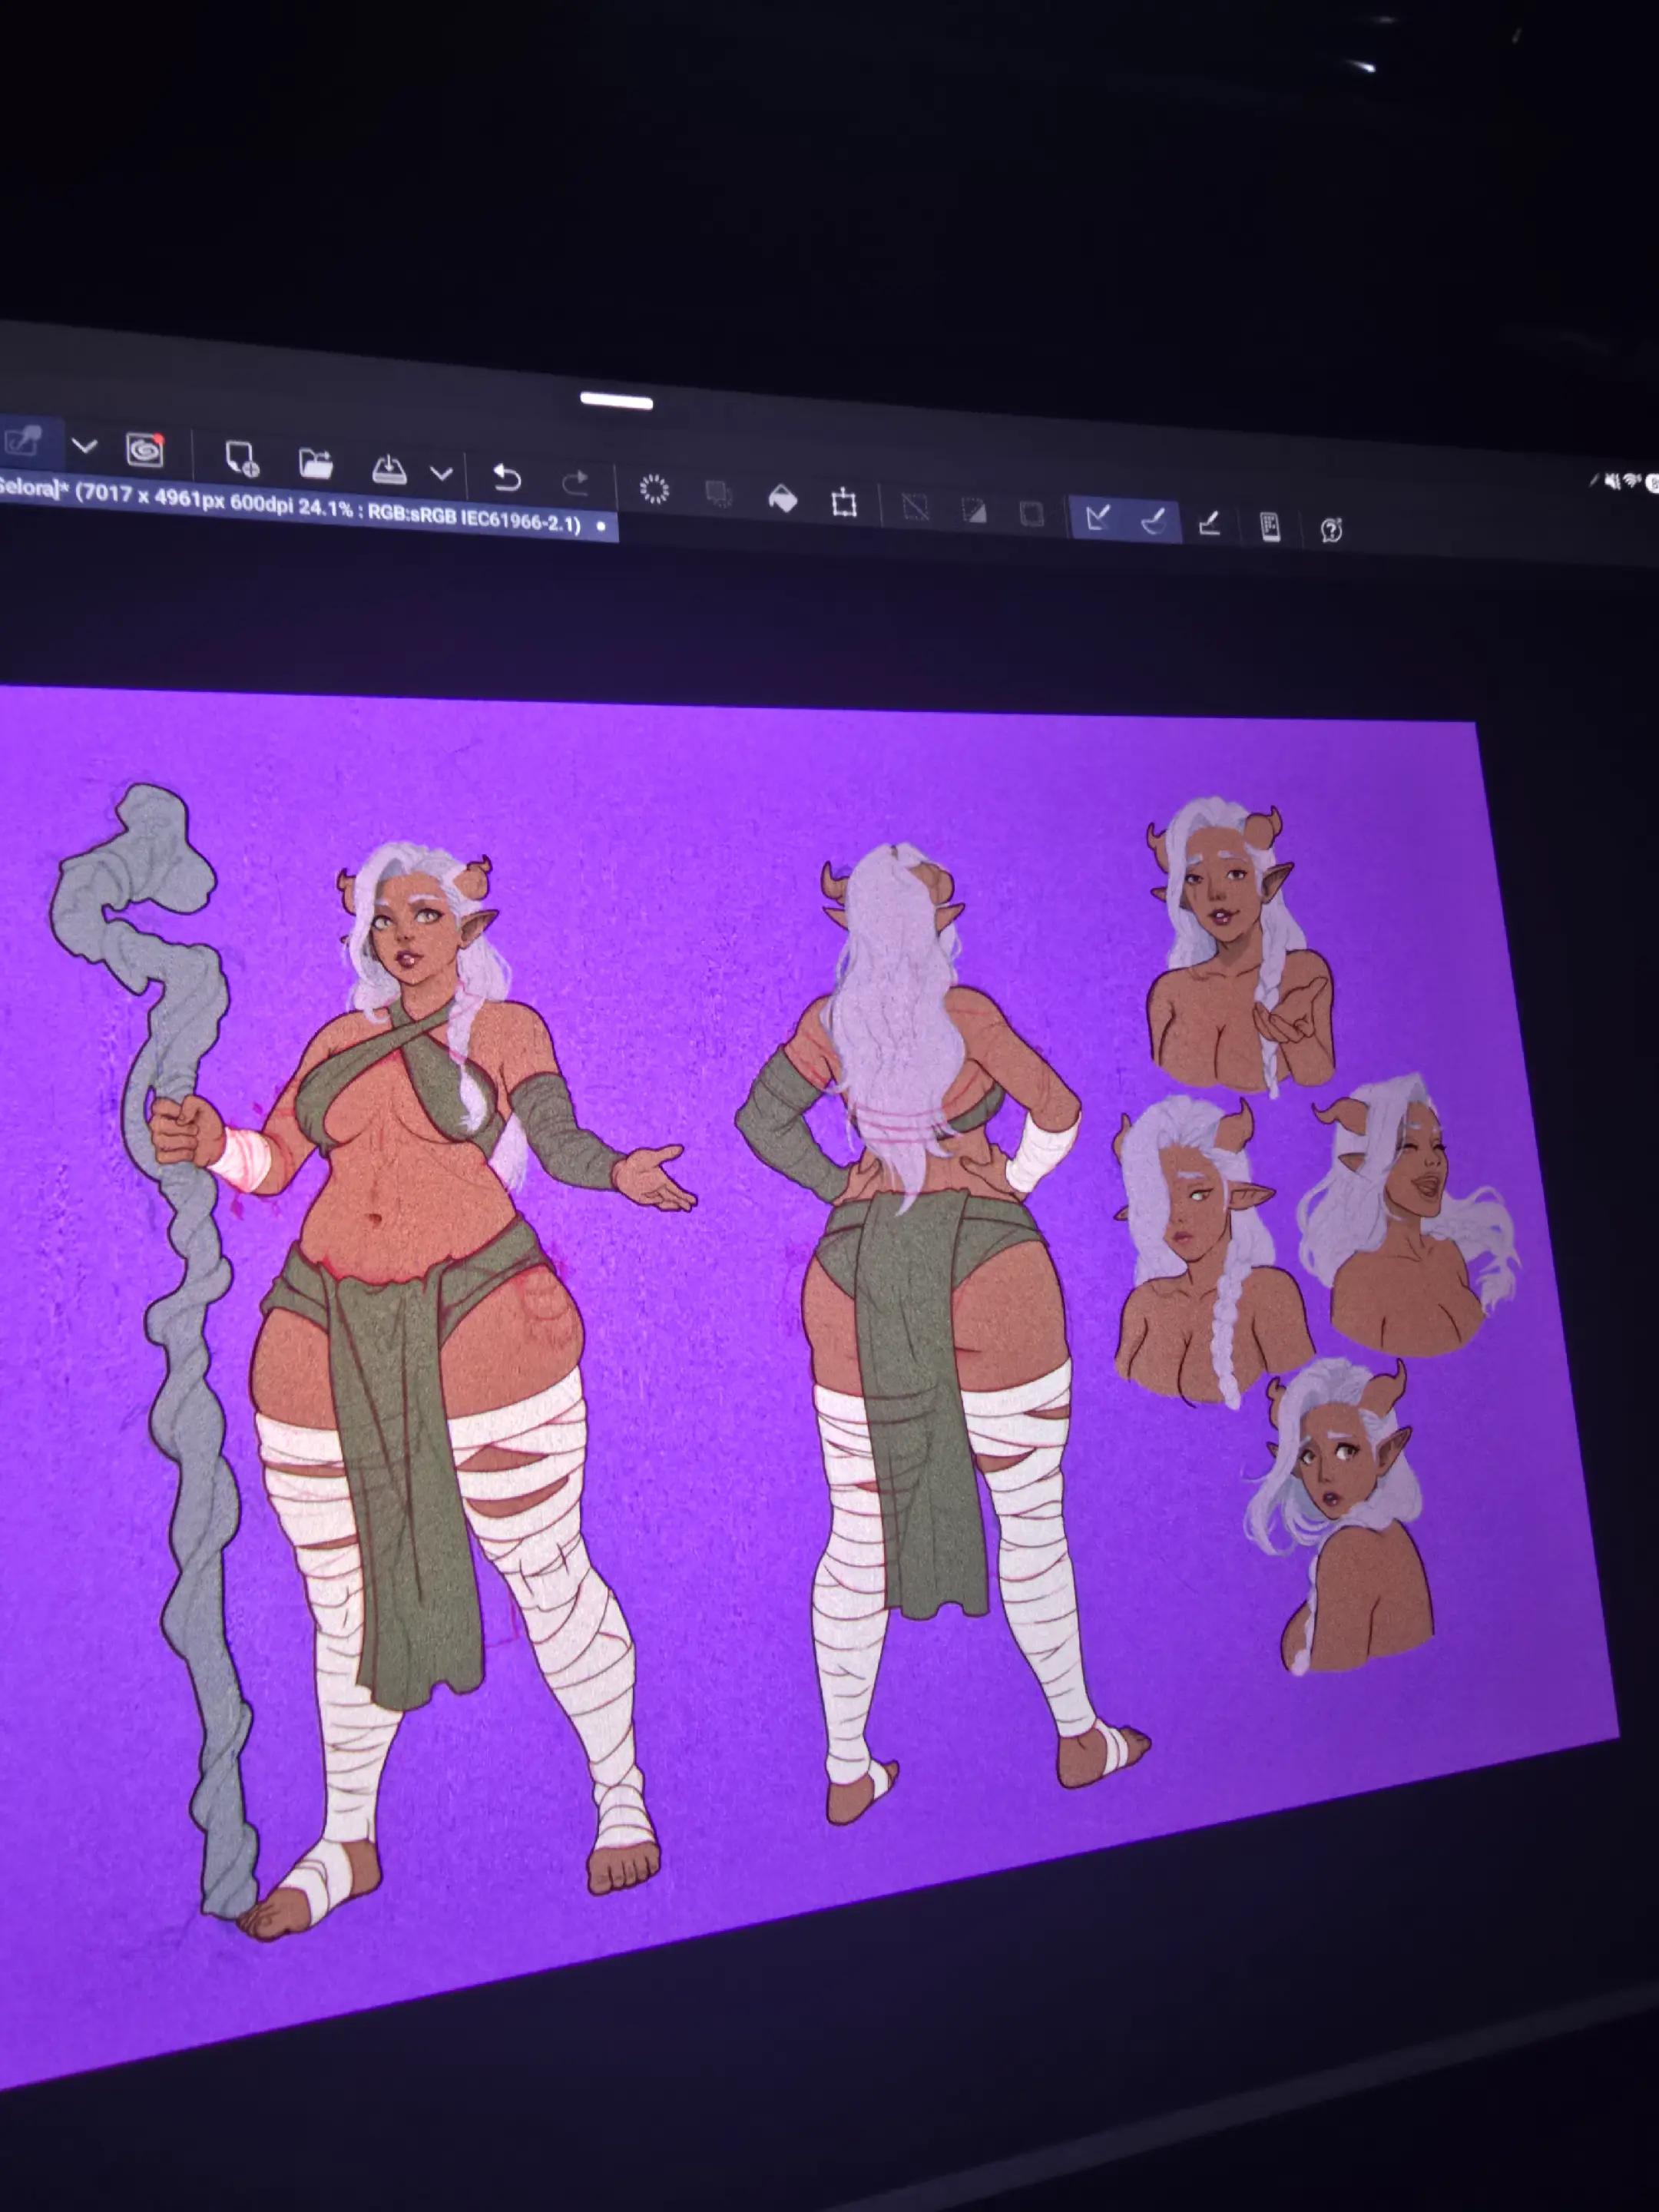1659x2212 pixels.
Task: Click the Redo arrow button
Action: click(x=575, y=482)
